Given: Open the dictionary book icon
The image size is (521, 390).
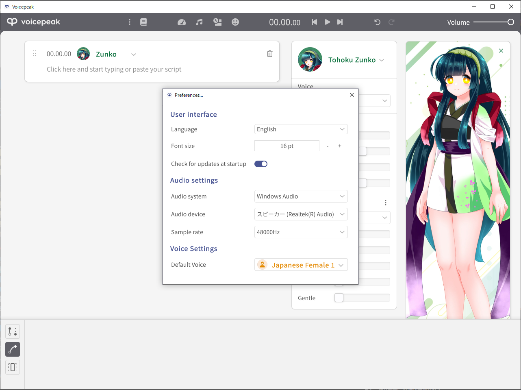Looking at the screenshot, I should [x=143, y=22].
